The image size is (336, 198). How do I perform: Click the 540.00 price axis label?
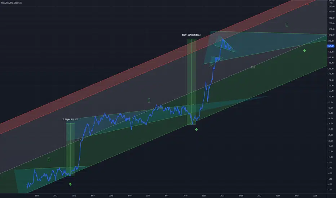pos(331,52)
